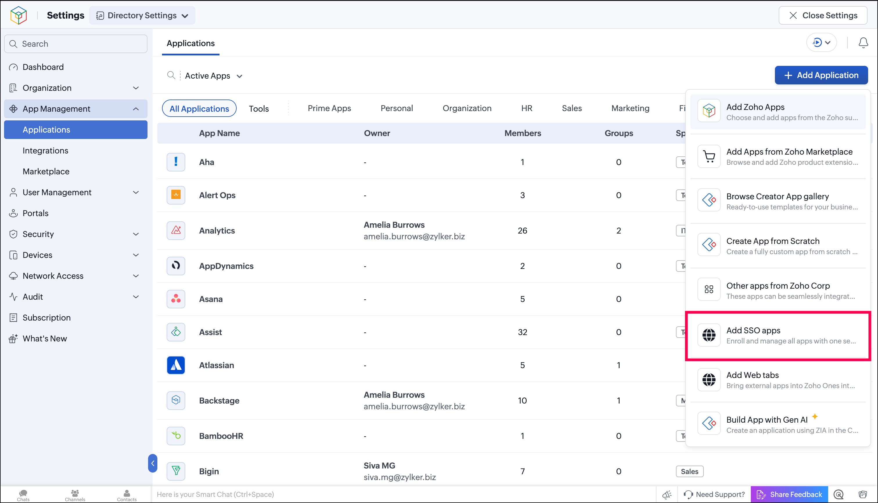The image size is (878, 503).
Task: Click the Zoho One cube logo
Action: pyautogui.click(x=19, y=15)
